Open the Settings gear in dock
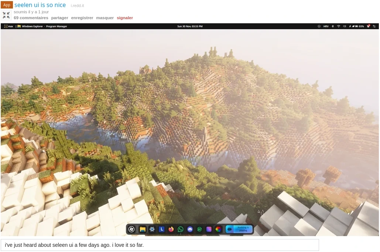 (x=152, y=229)
